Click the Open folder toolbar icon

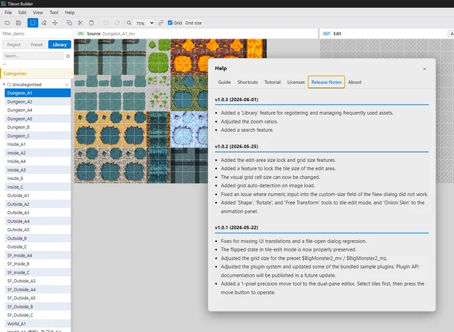7,23
